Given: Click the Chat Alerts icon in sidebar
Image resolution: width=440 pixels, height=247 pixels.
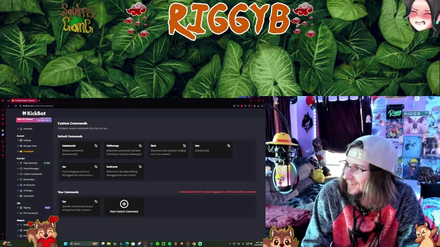Looking at the screenshot, I should pyautogui.click(x=21, y=196).
